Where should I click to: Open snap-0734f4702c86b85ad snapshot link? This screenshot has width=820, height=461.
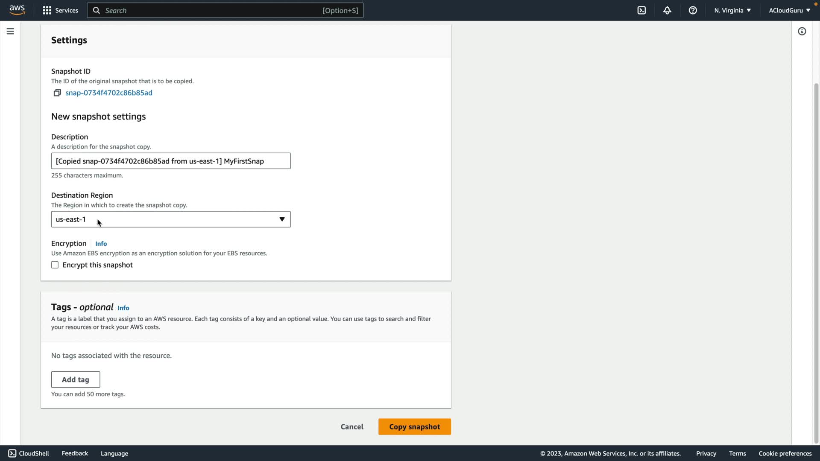click(109, 93)
